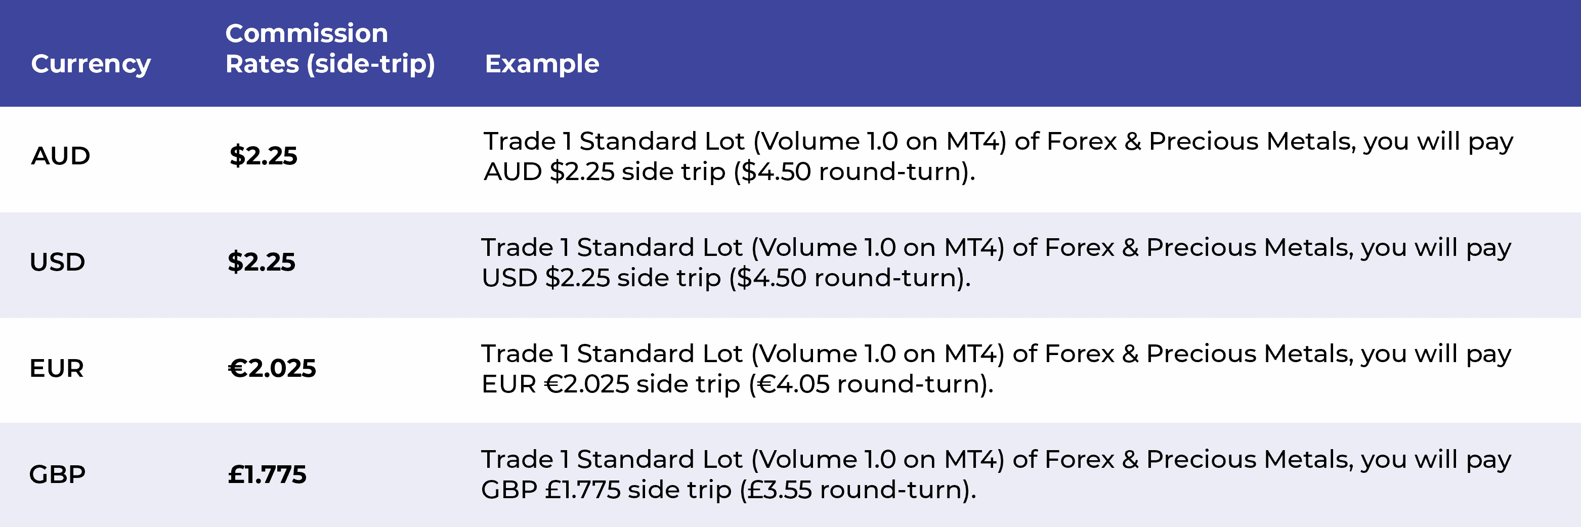Click the €2.025 commission rate

(x=272, y=368)
